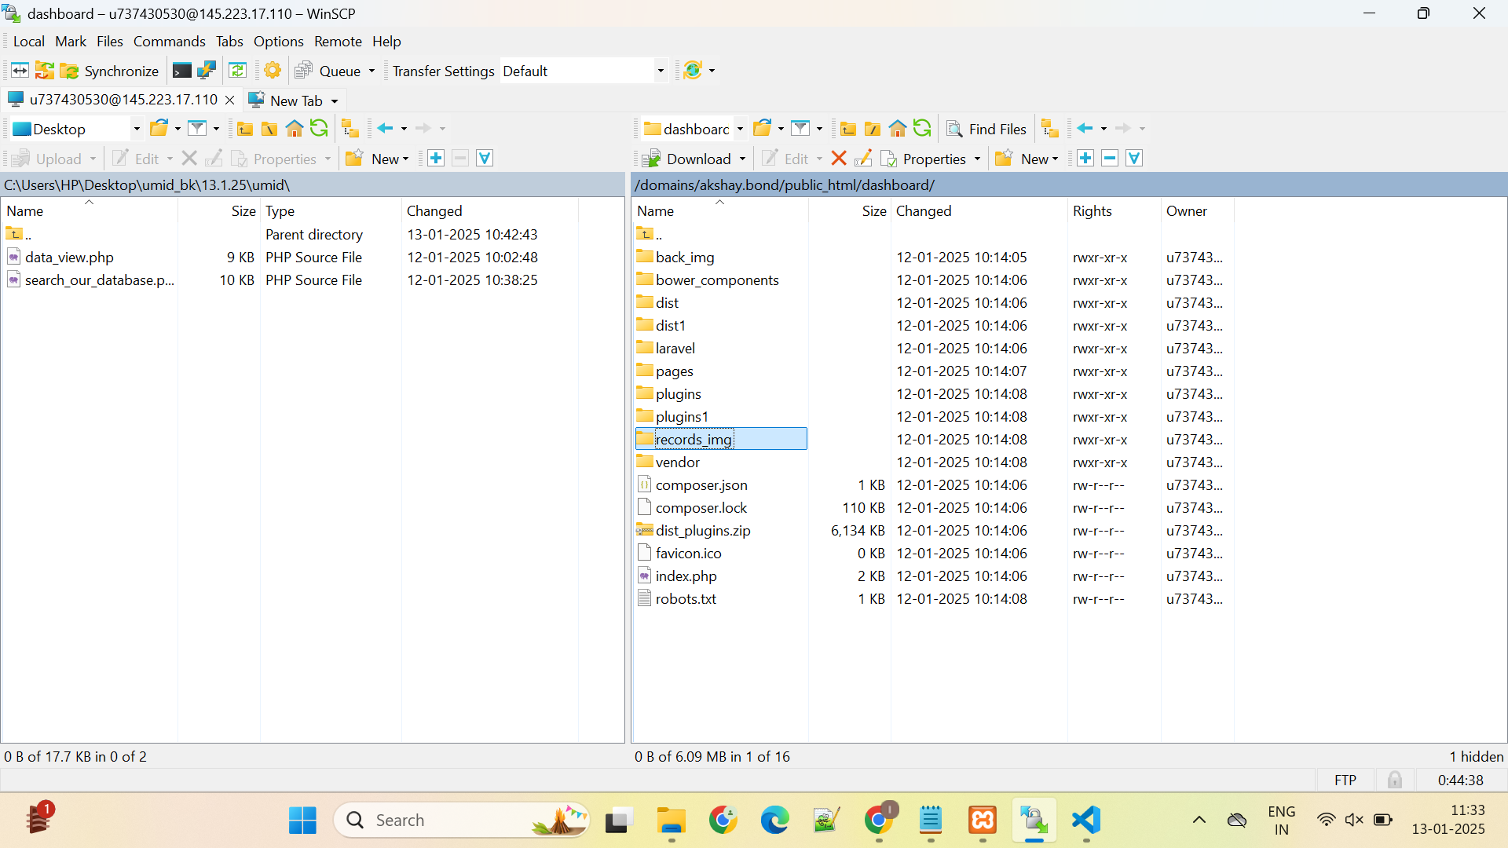Open the terminal console icon

point(181,71)
